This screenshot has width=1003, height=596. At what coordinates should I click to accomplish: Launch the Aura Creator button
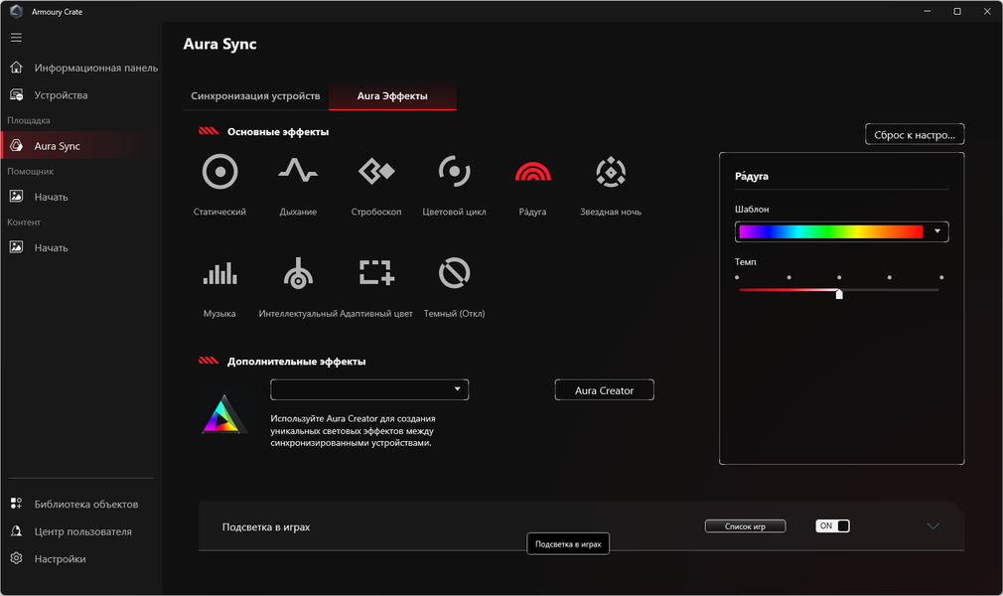[605, 389]
